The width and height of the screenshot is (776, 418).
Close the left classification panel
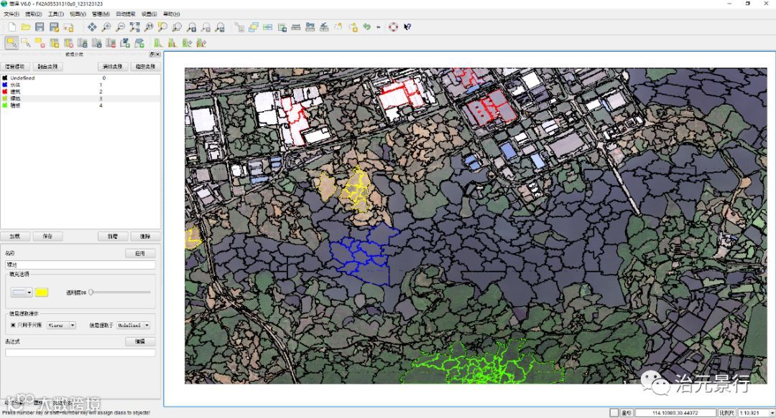[157, 54]
